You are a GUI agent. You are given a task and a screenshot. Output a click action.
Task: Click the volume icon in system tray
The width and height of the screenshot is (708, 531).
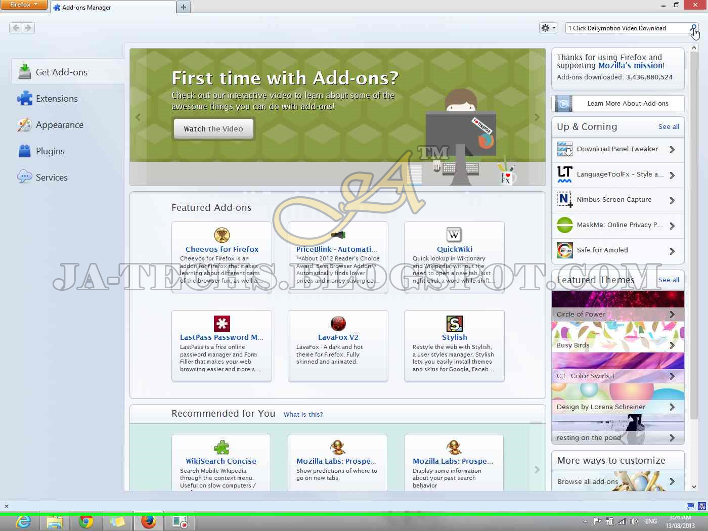point(634,521)
